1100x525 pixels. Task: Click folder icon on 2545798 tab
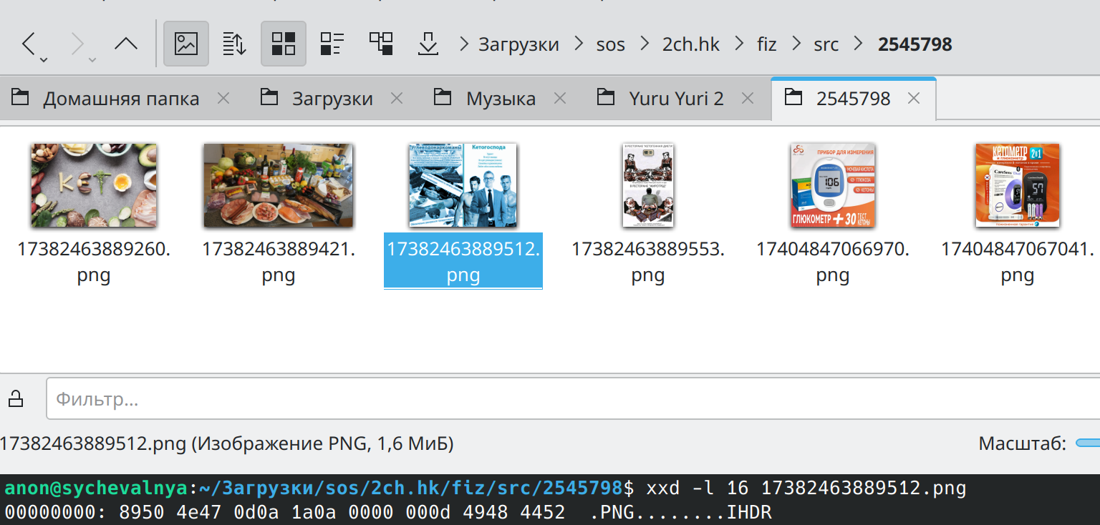coord(793,97)
